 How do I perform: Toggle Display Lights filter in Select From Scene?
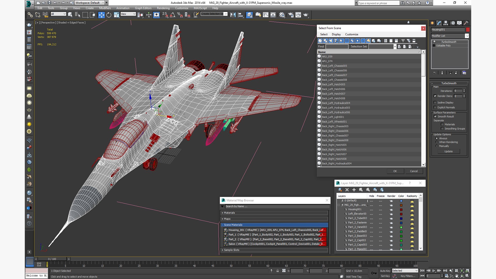tap(331, 41)
